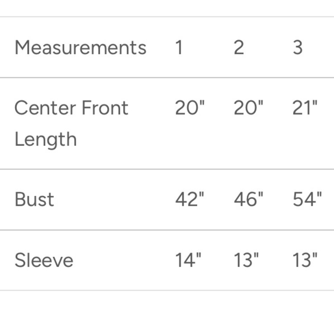
Task: Click Center Front Length value for size 2
Action: 248,108
